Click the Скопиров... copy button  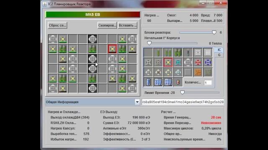point(107,25)
